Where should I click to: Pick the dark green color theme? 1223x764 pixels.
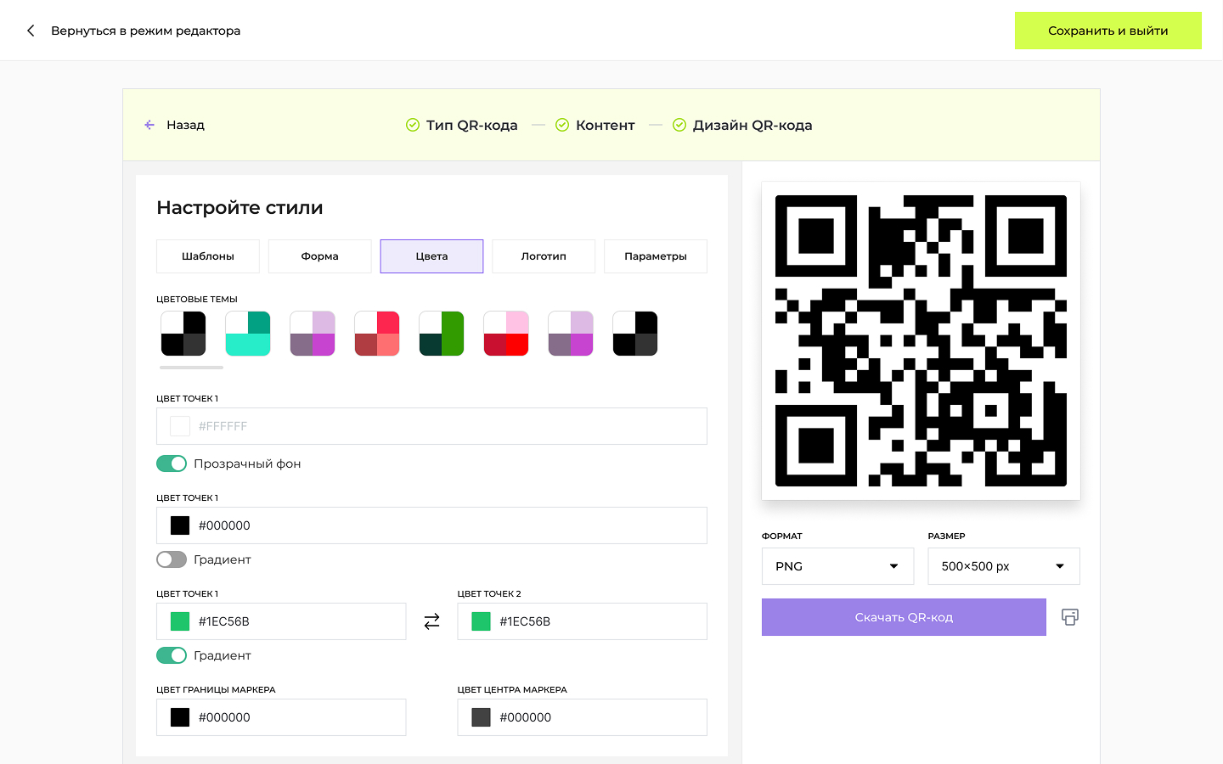442,334
